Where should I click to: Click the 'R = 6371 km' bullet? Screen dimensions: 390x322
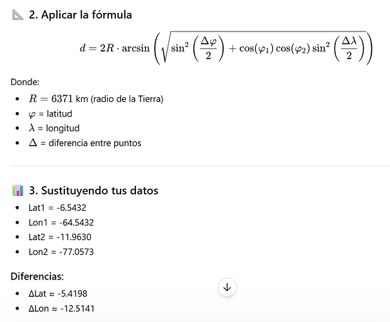[96, 99]
